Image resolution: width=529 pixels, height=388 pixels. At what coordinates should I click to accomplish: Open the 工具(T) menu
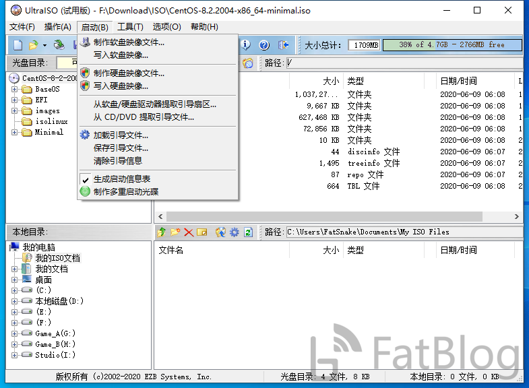coord(130,27)
